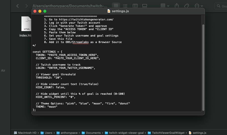Click the editor vertical scrollbar

pyautogui.click(x=203, y=68)
